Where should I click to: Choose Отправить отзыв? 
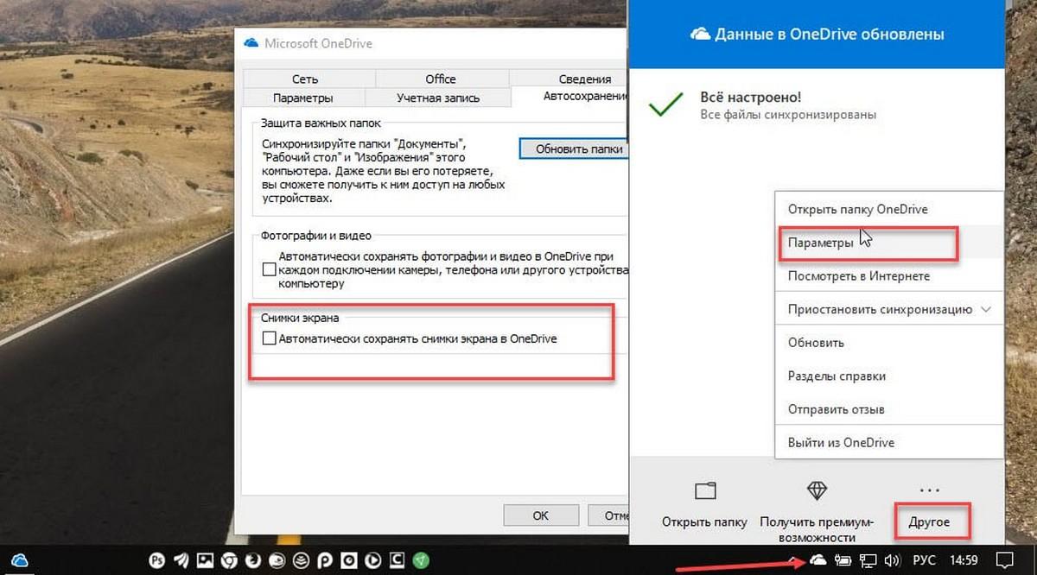[x=889, y=409]
